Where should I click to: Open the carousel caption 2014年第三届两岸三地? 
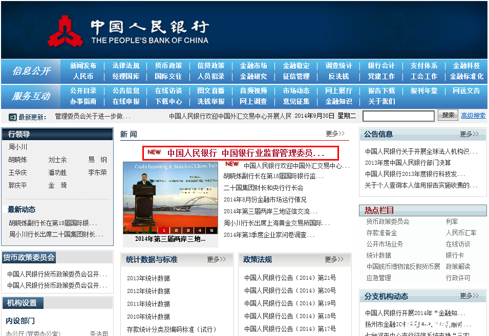pyautogui.click(x=171, y=239)
